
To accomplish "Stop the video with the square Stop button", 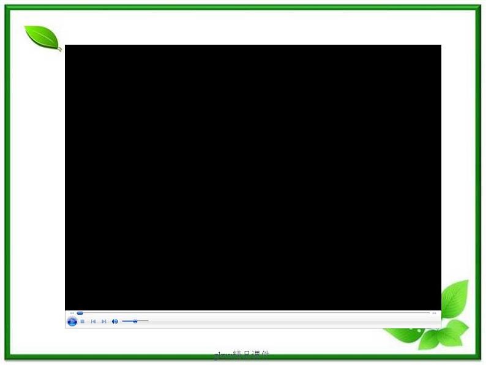I will [83, 322].
